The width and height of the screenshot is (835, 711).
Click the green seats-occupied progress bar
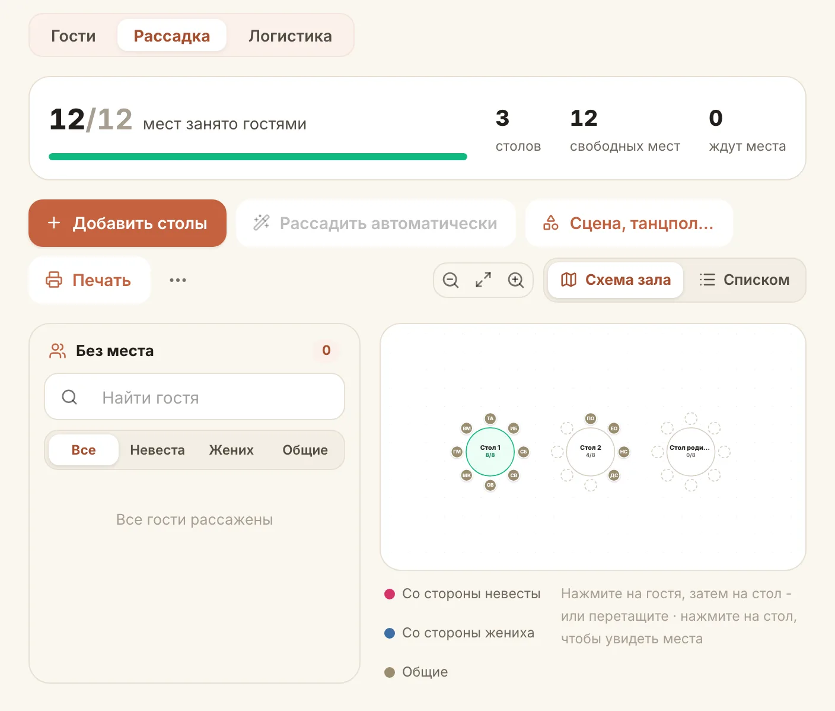point(258,157)
